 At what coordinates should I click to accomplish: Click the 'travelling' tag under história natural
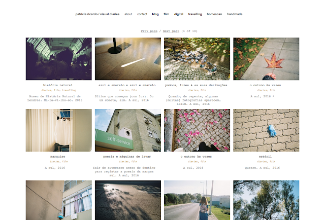[69, 90]
